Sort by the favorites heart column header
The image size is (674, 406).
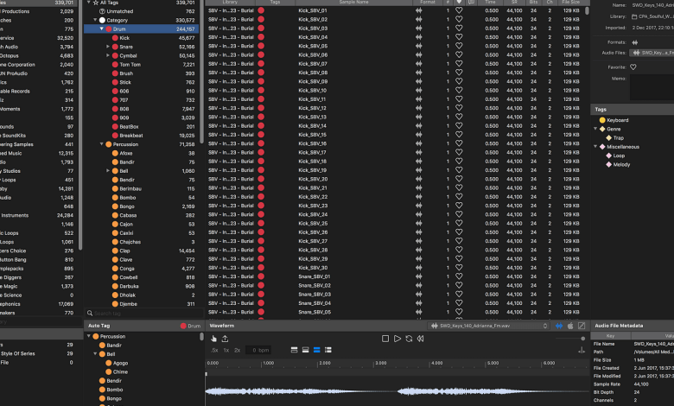(459, 2)
